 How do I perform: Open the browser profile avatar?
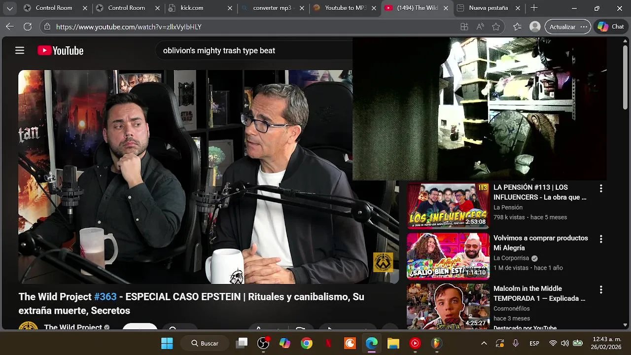pyautogui.click(x=535, y=27)
